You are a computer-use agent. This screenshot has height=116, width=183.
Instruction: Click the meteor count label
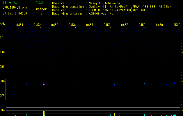pos(41,9)
